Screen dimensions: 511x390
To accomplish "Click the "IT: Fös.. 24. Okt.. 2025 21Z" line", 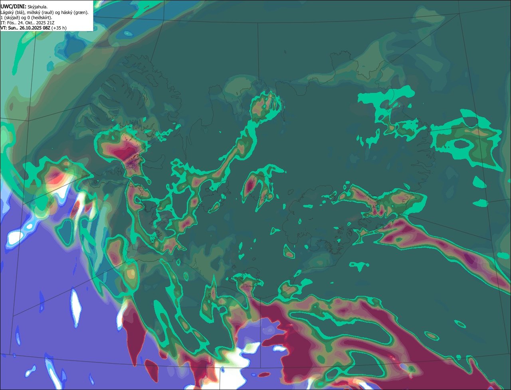I will (x=28, y=23).
